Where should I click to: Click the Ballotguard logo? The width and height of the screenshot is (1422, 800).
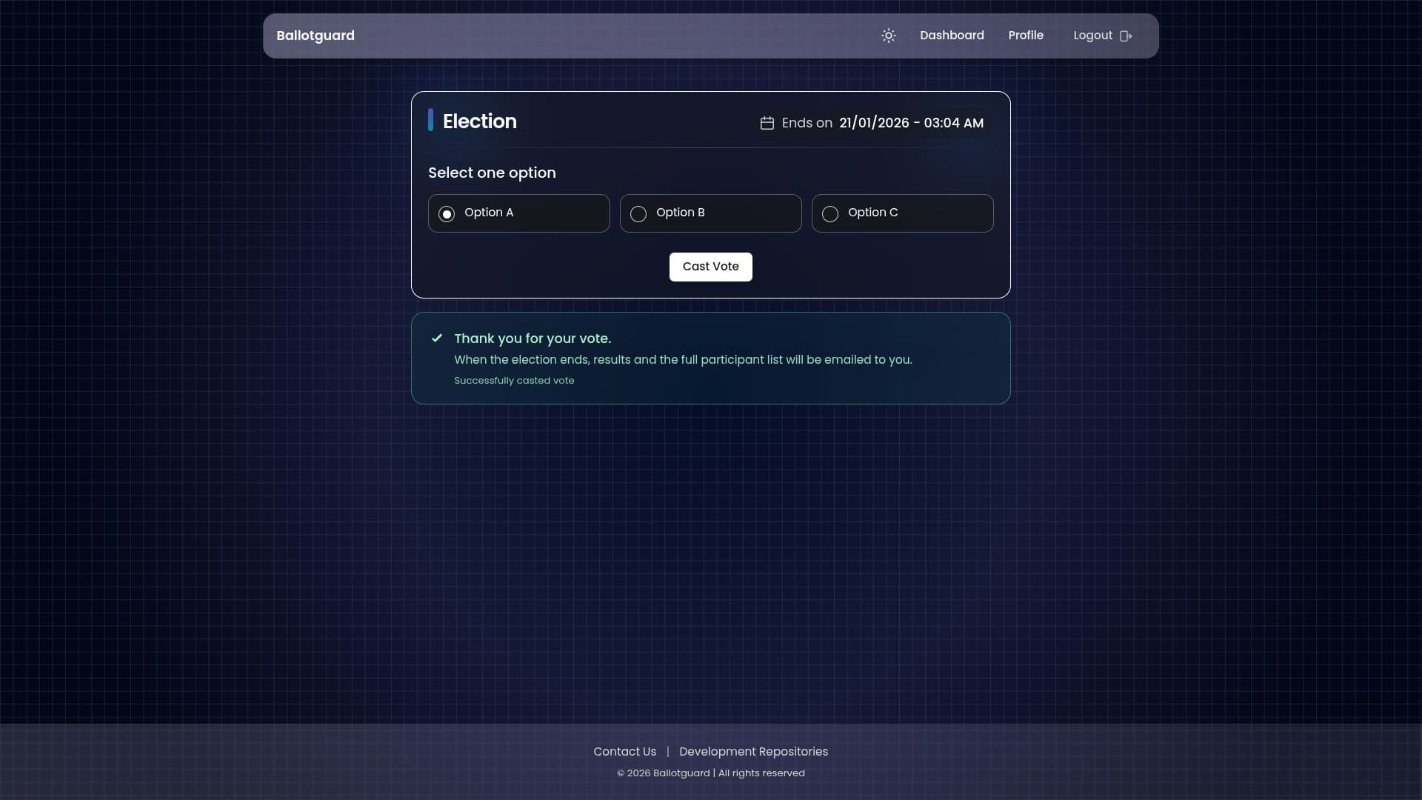click(x=315, y=35)
